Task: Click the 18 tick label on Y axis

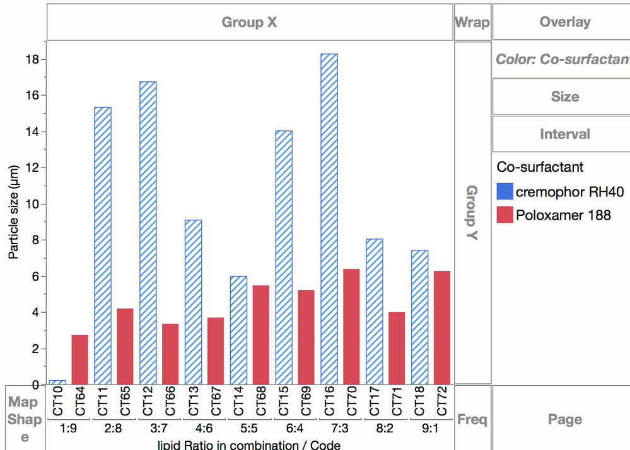Action: (32, 59)
